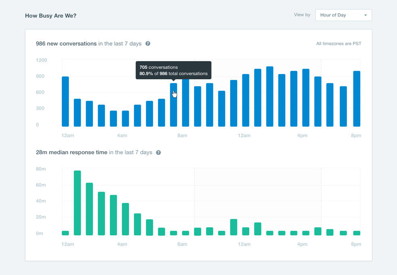Select the last green bar at 8pm
This screenshot has height=275, width=397.
(x=357, y=233)
